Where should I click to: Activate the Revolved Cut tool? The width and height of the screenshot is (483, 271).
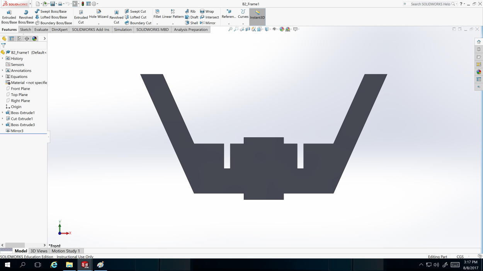pyautogui.click(x=116, y=17)
